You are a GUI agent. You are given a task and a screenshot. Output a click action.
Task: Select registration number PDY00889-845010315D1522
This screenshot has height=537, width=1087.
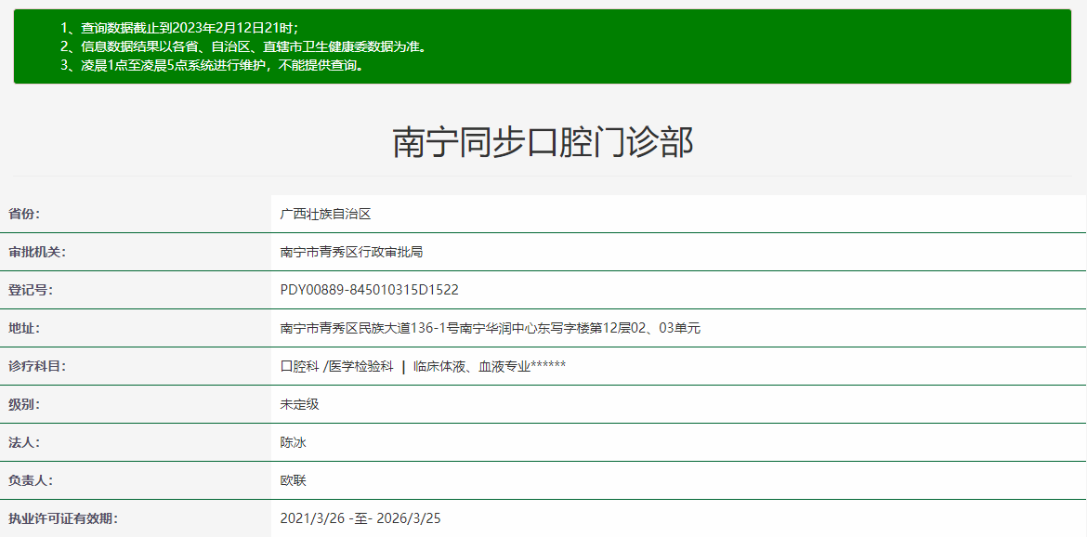click(x=370, y=290)
